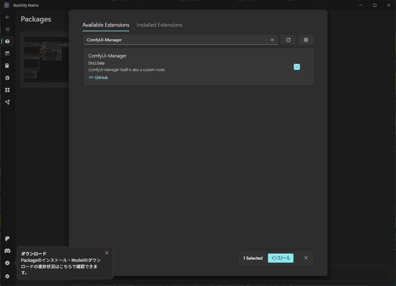Open the Packages page cube icon
This screenshot has height=286, width=396.
coord(7,42)
